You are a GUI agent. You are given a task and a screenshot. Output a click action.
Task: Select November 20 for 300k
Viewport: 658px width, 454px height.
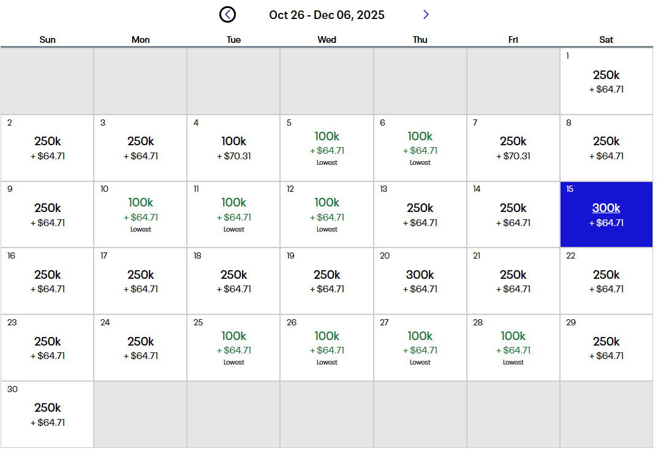[420, 281]
